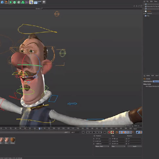
Task: Toggle the viewport maximize icon
Action: pos(141,6)
